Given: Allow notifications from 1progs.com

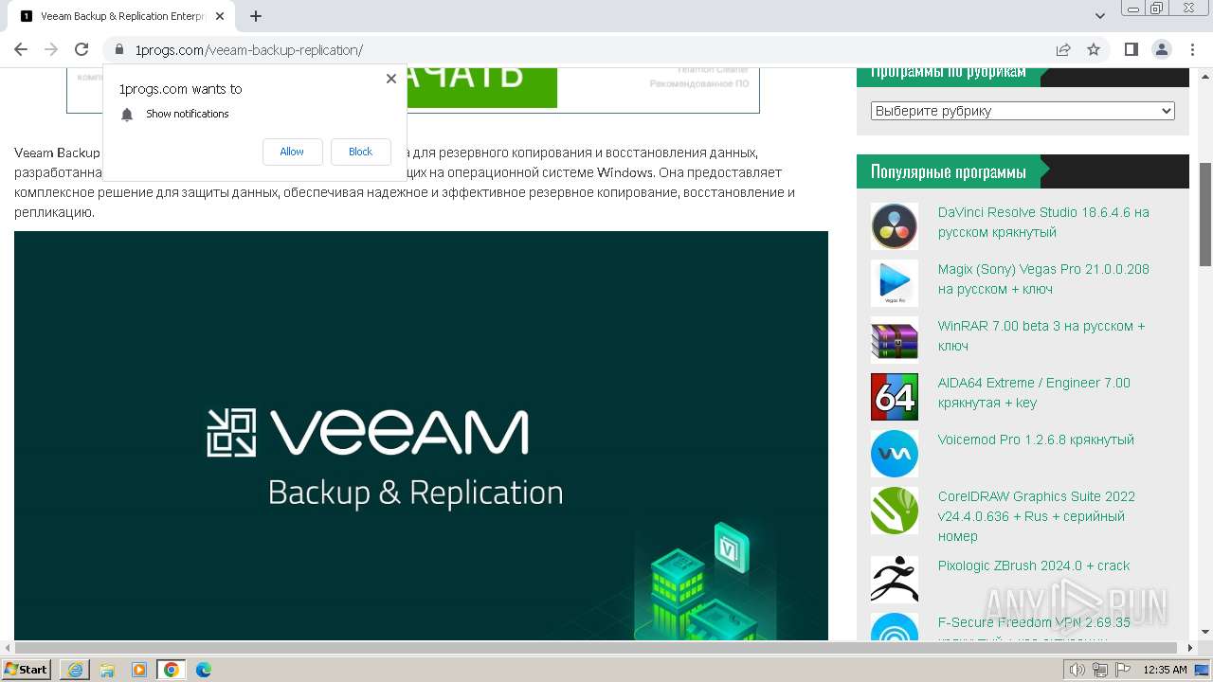Looking at the screenshot, I should pyautogui.click(x=292, y=152).
